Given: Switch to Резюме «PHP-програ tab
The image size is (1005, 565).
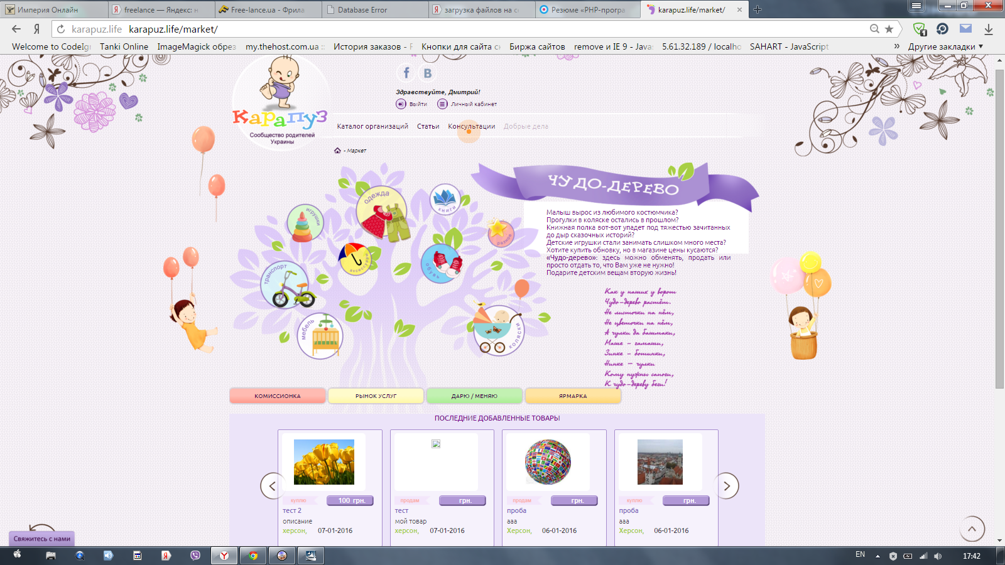Looking at the screenshot, I should click(588, 9).
